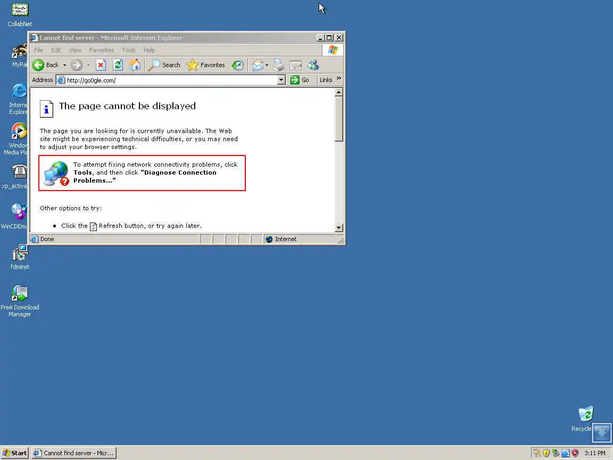
Task: Click the "Other options to try:" text
Action: tap(71, 208)
